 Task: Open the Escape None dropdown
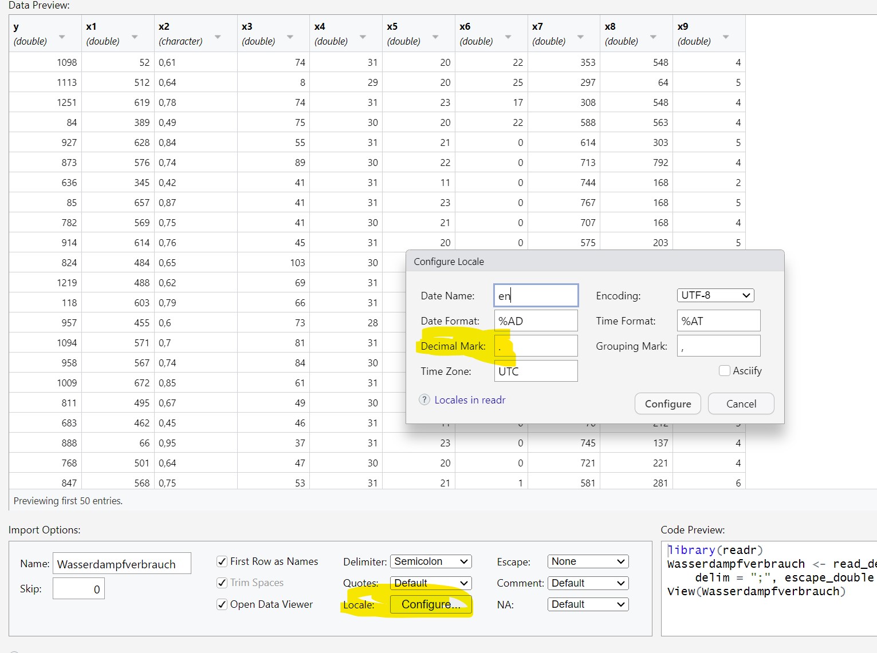click(x=588, y=561)
